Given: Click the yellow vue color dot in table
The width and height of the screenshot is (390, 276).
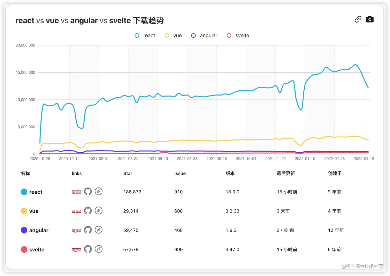Looking at the screenshot, I should pos(24,211).
